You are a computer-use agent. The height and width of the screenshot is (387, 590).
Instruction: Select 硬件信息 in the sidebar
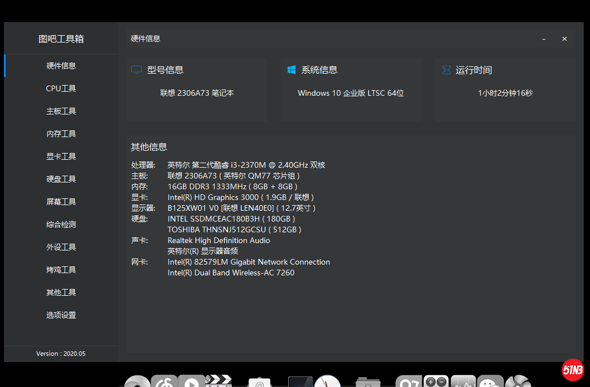click(x=61, y=66)
